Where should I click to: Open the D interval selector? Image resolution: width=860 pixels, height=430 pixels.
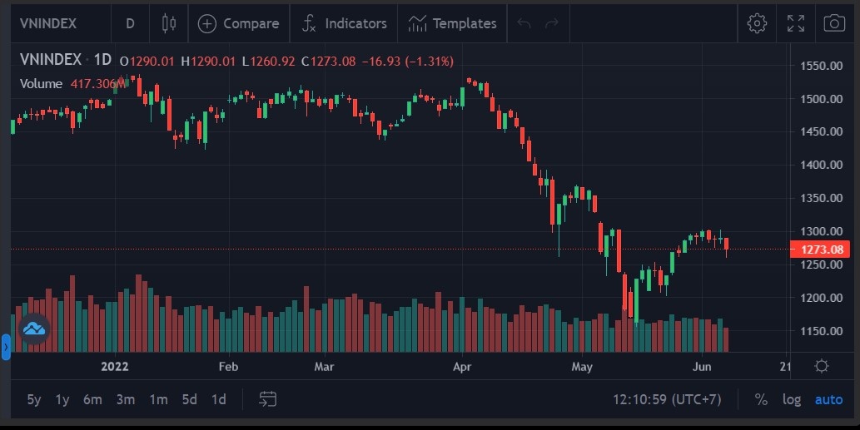pos(130,23)
